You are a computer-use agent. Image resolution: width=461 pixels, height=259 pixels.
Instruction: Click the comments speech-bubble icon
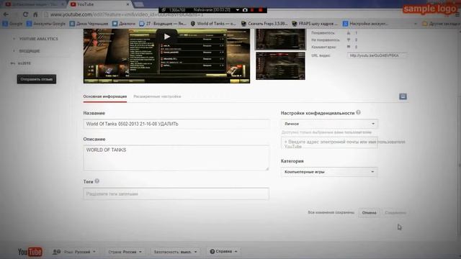pyautogui.click(x=349, y=47)
